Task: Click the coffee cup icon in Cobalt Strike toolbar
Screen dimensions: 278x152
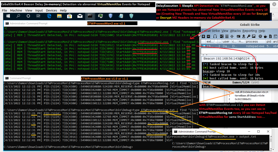Action: [x=266, y=36]
